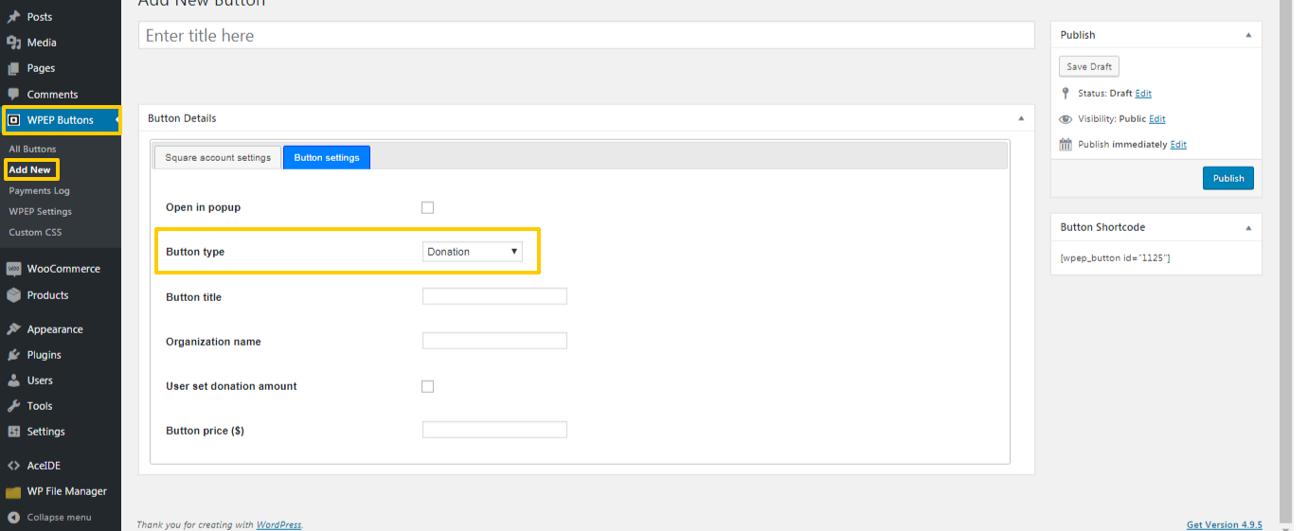Click the Plugins plug icon
1308x531 pixels.
(x=13, y=355)
